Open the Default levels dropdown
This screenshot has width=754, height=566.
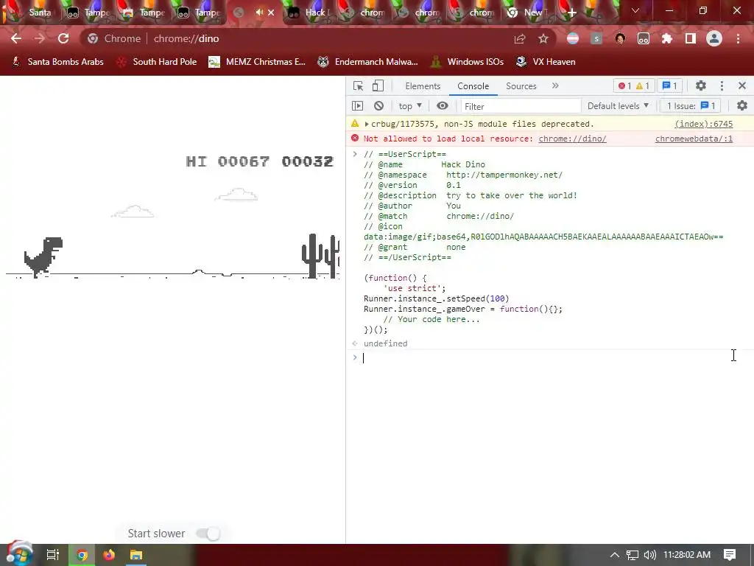click(x=618, y=106)
